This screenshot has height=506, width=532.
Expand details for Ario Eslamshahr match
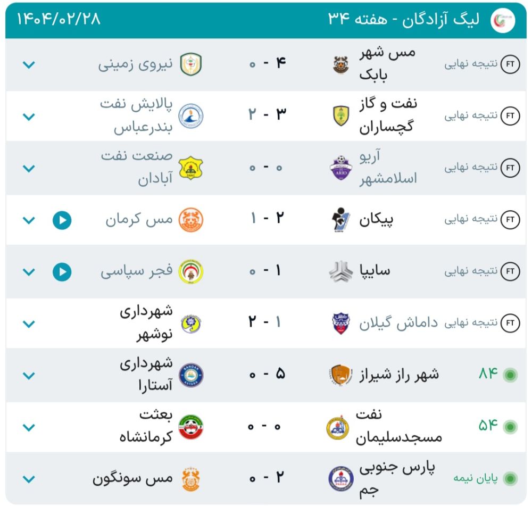29,168
